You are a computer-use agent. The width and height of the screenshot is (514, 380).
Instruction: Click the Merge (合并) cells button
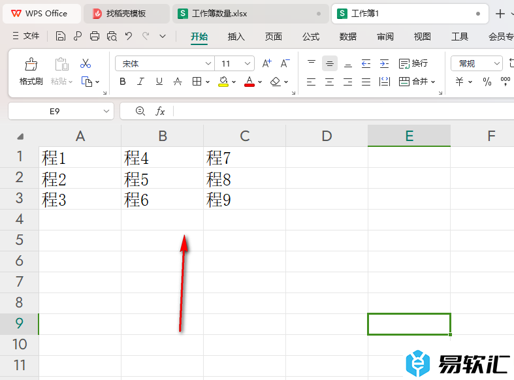pos(413,82)
